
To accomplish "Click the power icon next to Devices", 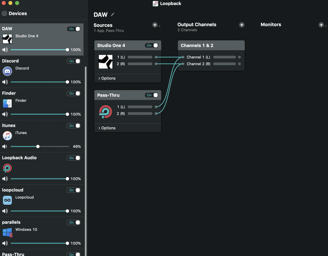I will 5,14.
